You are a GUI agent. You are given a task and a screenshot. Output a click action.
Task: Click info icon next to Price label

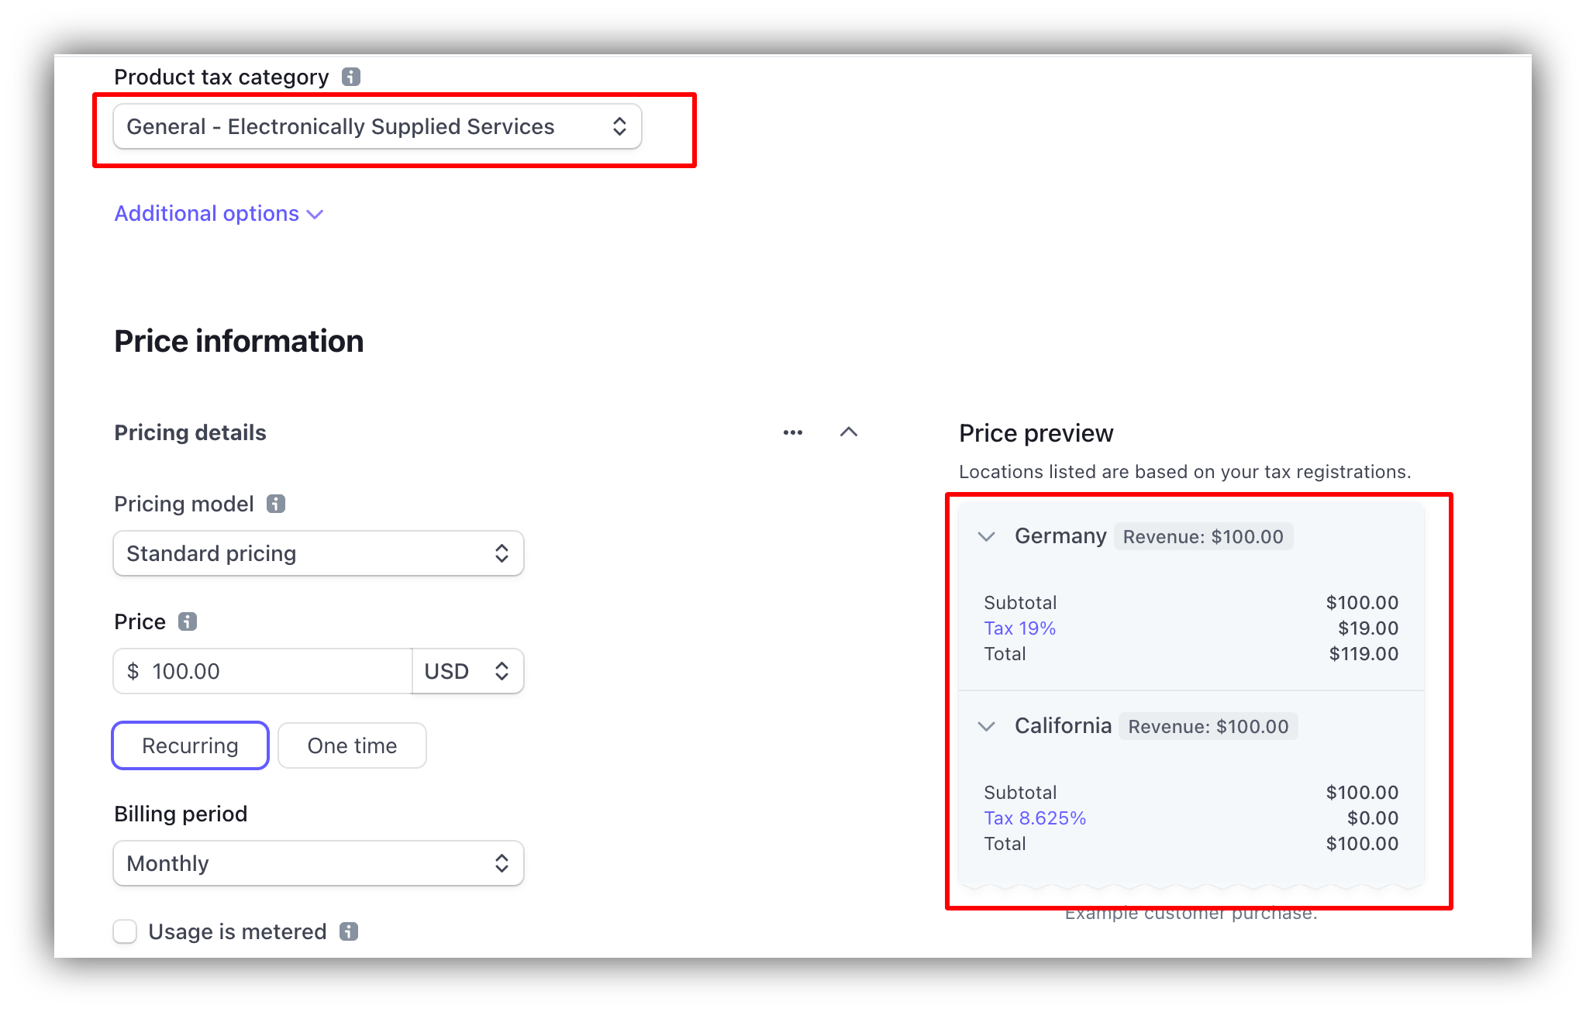pos(188,621)
